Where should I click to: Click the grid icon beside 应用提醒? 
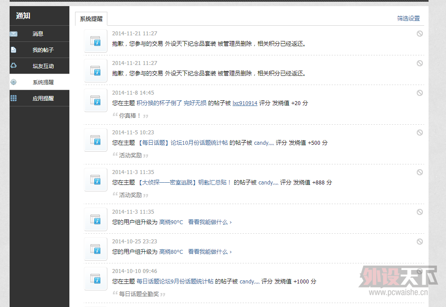pos(14,98)
